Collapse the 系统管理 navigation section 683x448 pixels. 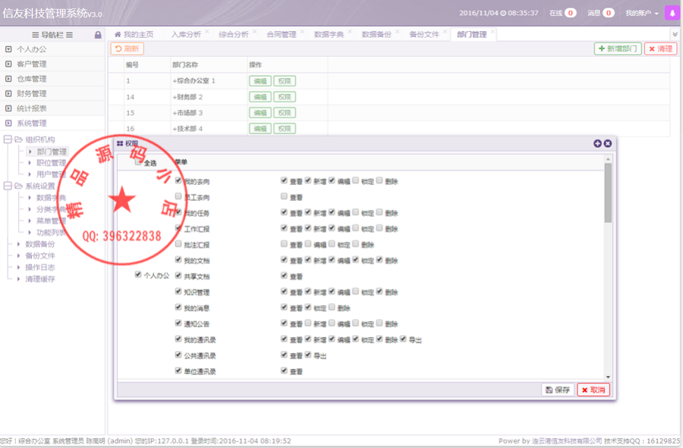click(x=52, y=123)
